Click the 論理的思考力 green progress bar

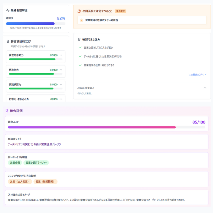click(35, 59)
